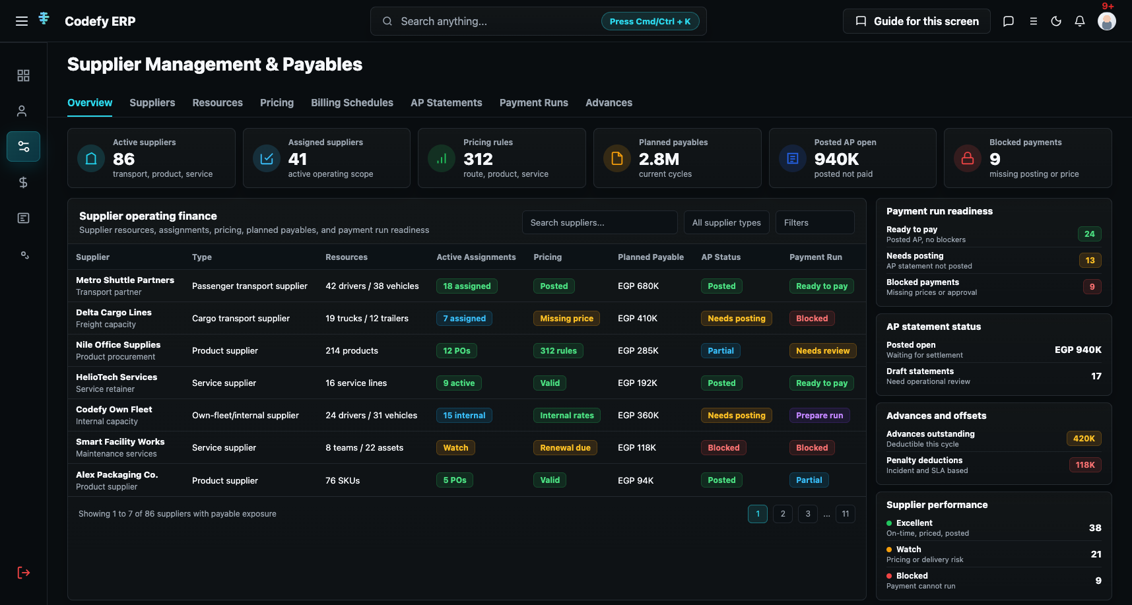Click the Partial AP status for Nile Office
The image size is (1132, 605).
click(x=721, y=350)
